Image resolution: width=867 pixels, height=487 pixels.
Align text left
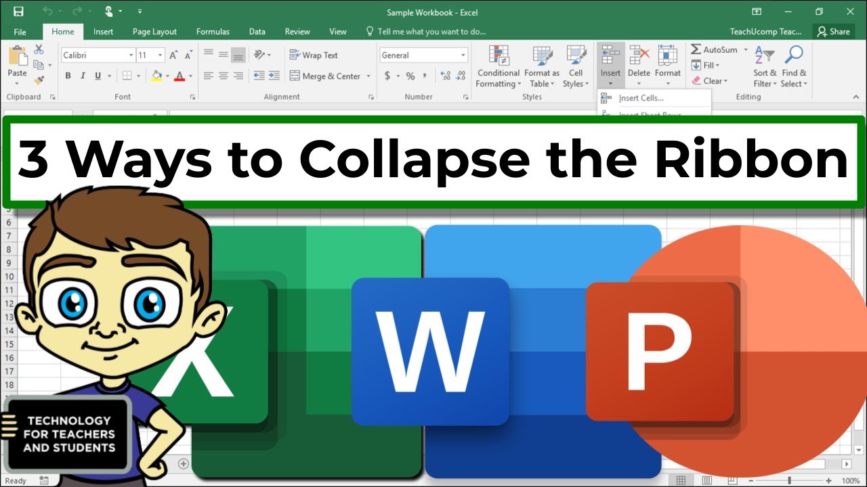click(x=209, y=76)
